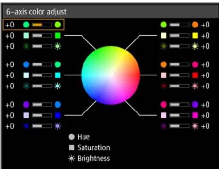Click the light yellow brightness sun icon
219x169 pixels.
pos(195,46)
